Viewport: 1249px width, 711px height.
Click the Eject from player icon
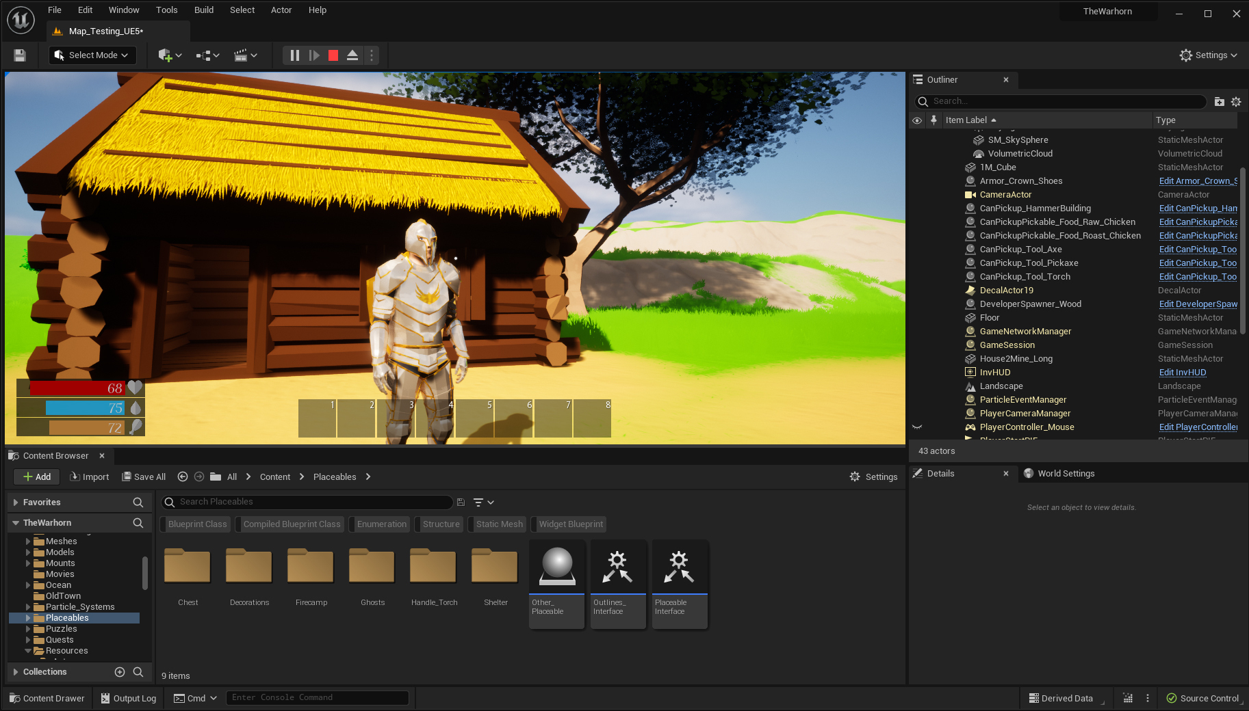(x=352, y=55)
